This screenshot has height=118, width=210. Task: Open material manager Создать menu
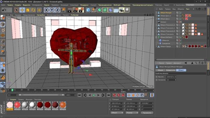13,100
